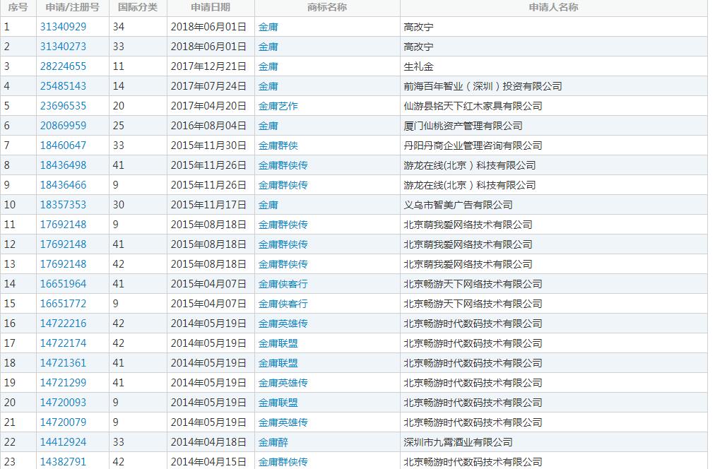
Task: Click the 国际分类 column header
Action: [138, 8]
